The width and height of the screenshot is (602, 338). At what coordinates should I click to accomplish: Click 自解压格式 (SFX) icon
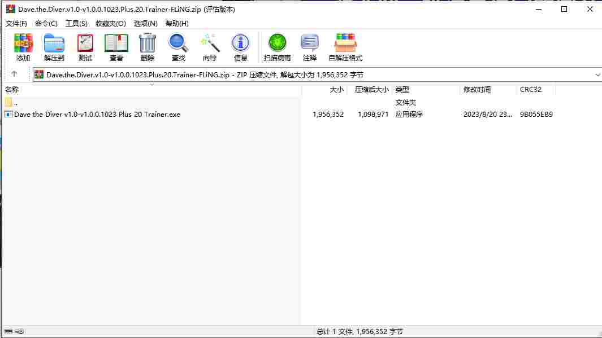pos(345,47)
